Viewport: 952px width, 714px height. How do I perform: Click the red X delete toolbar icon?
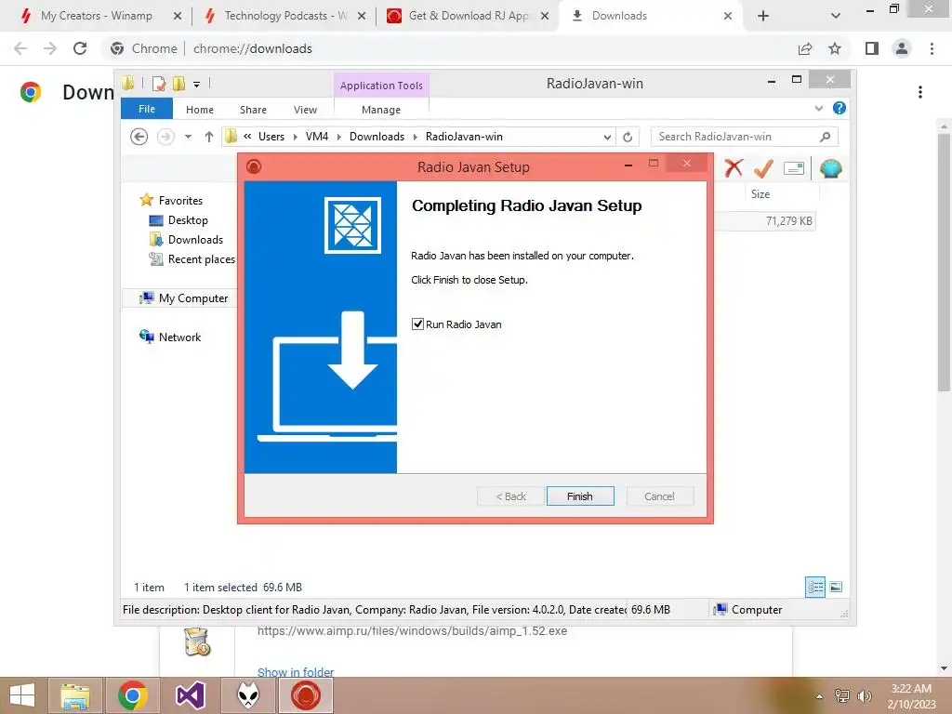coord(734,168)
